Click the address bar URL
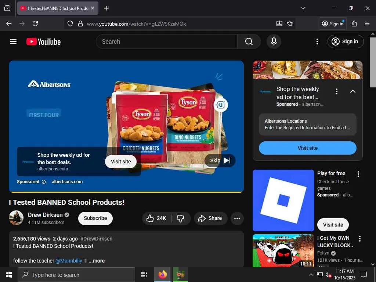 point(136,24)
